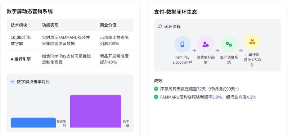Click the 静态陈列 bar label
This screenshot has width=288, height=137.
click(61, 124)
